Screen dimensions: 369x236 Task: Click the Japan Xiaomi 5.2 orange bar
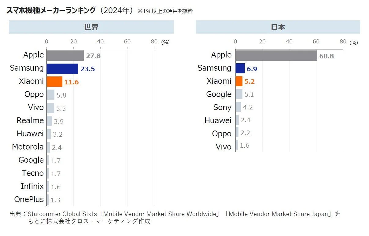click(x=239, y=81)
